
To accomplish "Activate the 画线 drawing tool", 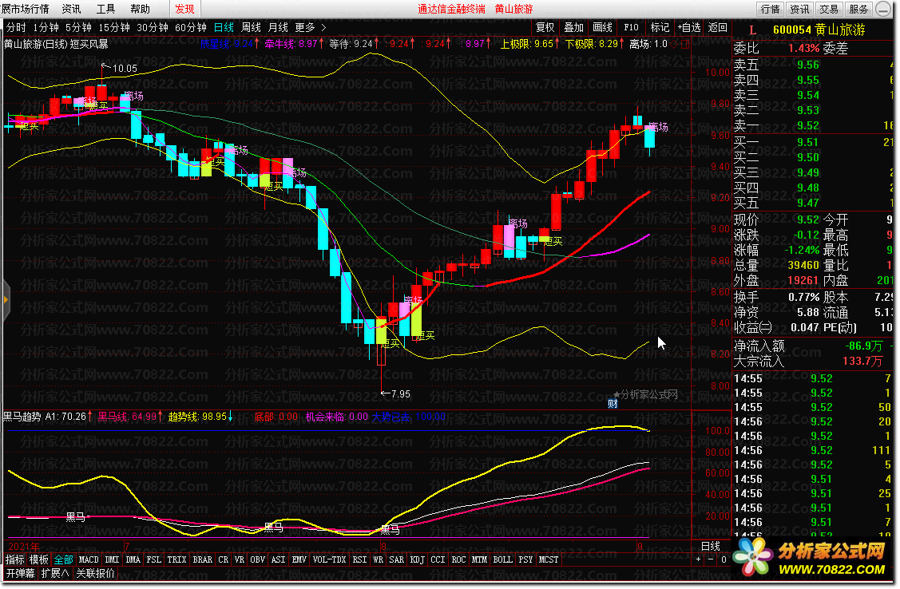I will tap(602, 27).
